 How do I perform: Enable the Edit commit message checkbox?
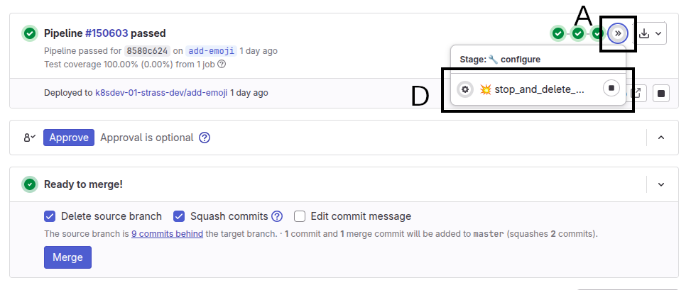click(x=300, y=216)
